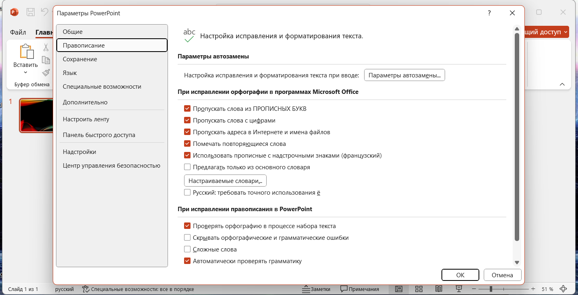Click the dialog scrollbar down arrow

tap(517, 263)
